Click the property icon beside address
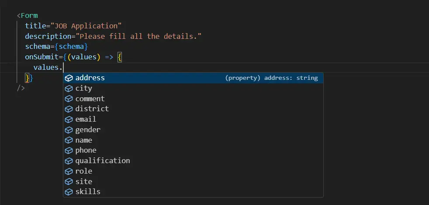 coord(69,78)
